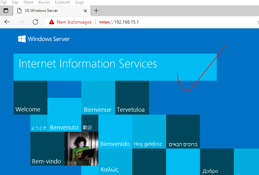The width and height of the screenshot is (259, 175).
Task: Open the Nem biztonságos site info
Action: click(74, 22)
